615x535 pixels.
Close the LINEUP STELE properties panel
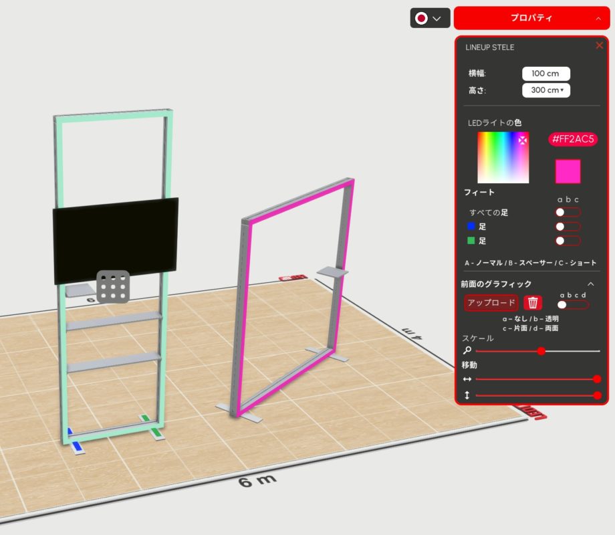pos(599,45)
